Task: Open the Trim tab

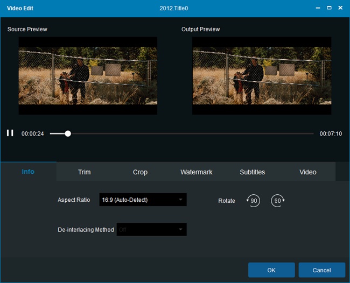Action: 84,172
